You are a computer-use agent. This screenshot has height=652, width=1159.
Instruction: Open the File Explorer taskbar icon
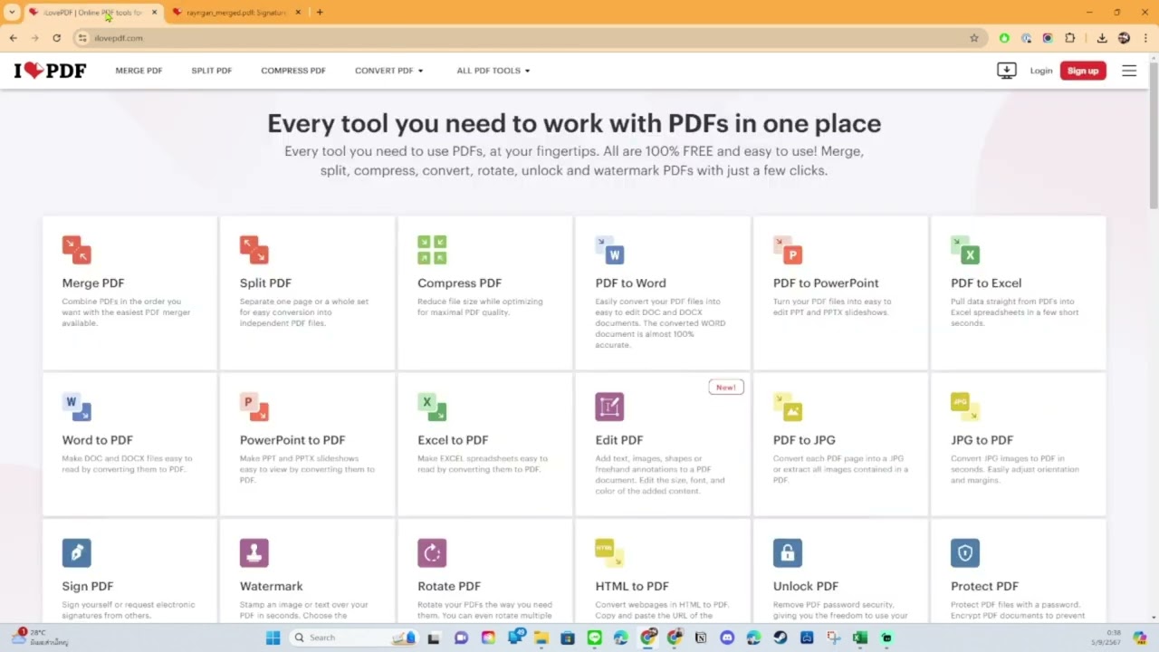coord(541,638)
